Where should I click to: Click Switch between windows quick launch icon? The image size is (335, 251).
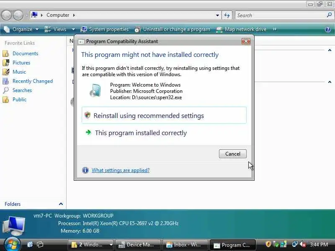[40, 245]
